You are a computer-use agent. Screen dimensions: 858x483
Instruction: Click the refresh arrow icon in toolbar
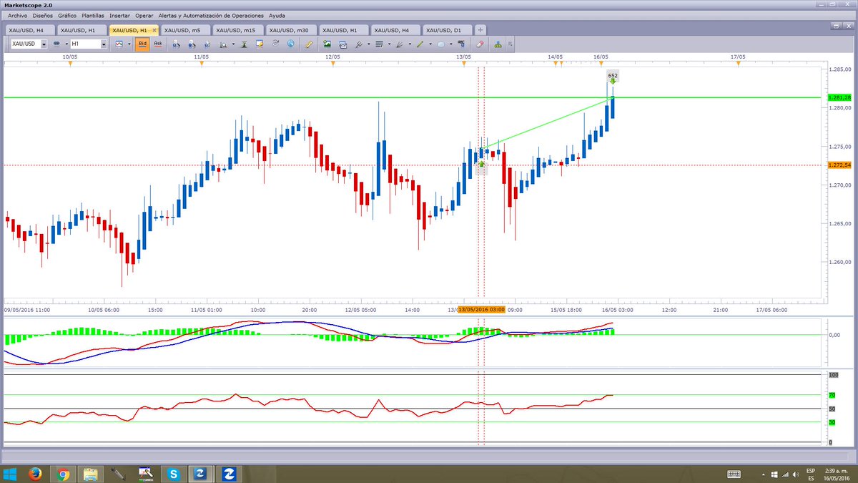(x=275, y=44)
